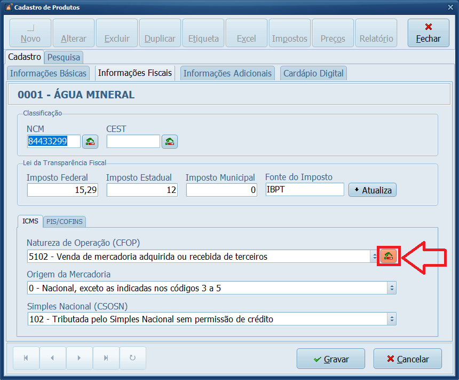459x380 pixels.
Task: Click the Imposto Federal input field
Action: [62, 190]
